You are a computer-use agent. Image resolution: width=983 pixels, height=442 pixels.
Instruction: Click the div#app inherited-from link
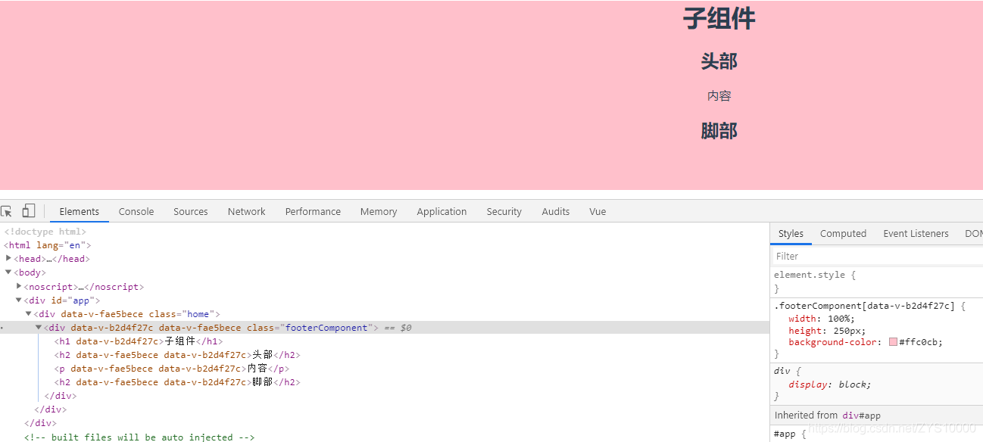click(861, 415)
